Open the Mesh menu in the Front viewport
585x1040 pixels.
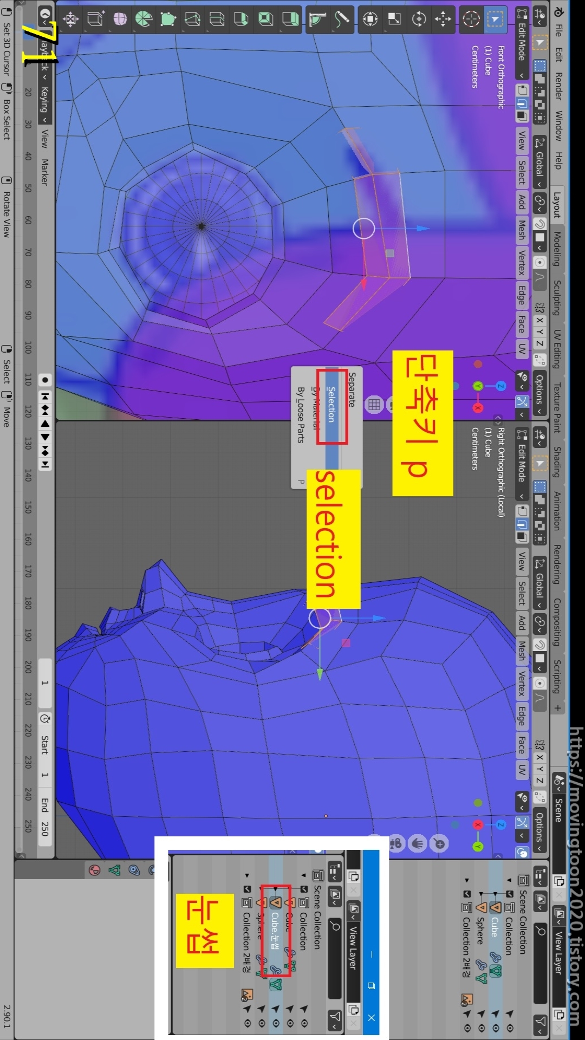(522, 229)
